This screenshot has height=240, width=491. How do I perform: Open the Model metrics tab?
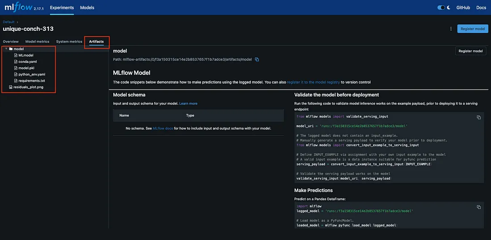click(37, 41)
